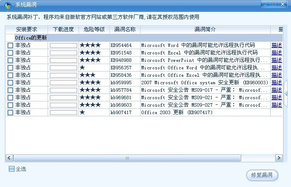
Task: Click the 'MS09-017' security bulletin description
Action: pyautogui.click(x=204, y=90)
